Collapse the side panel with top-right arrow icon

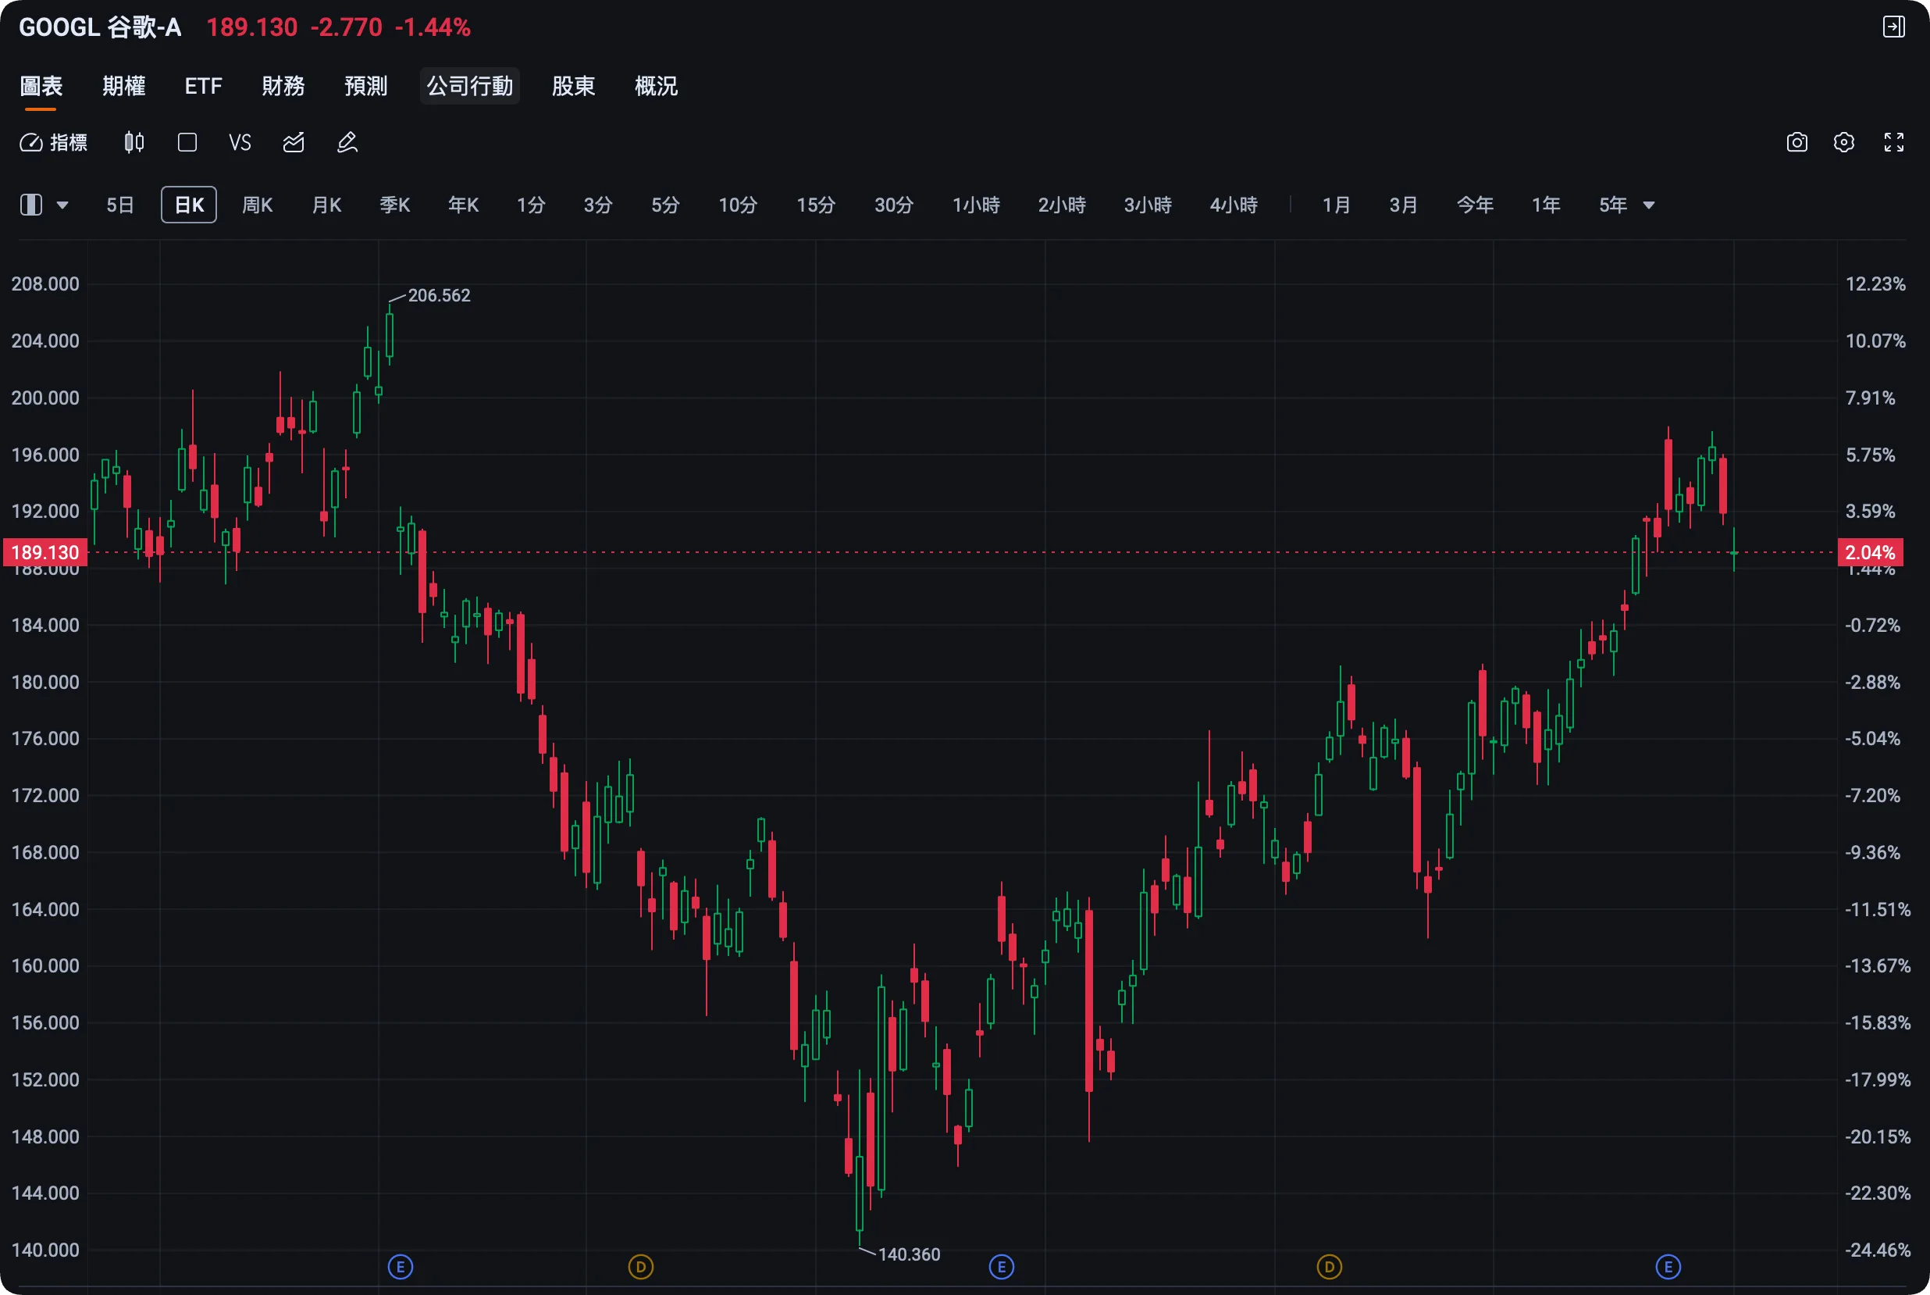pyautogui.click(x=1893, y=27)
